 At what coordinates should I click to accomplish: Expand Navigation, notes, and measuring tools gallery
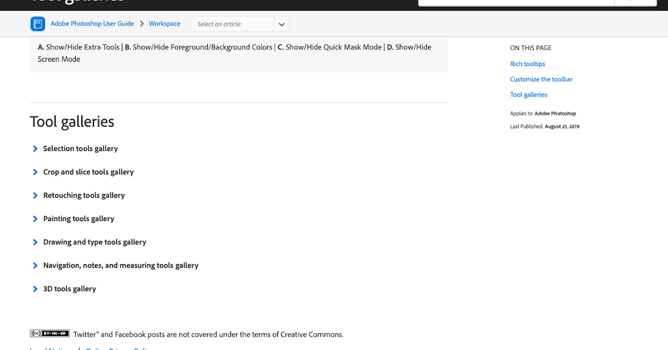point(121,266)
